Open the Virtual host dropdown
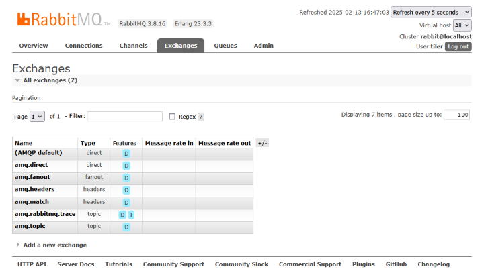The width and height of the screenshot is (484, 277). tap(462, 25)
